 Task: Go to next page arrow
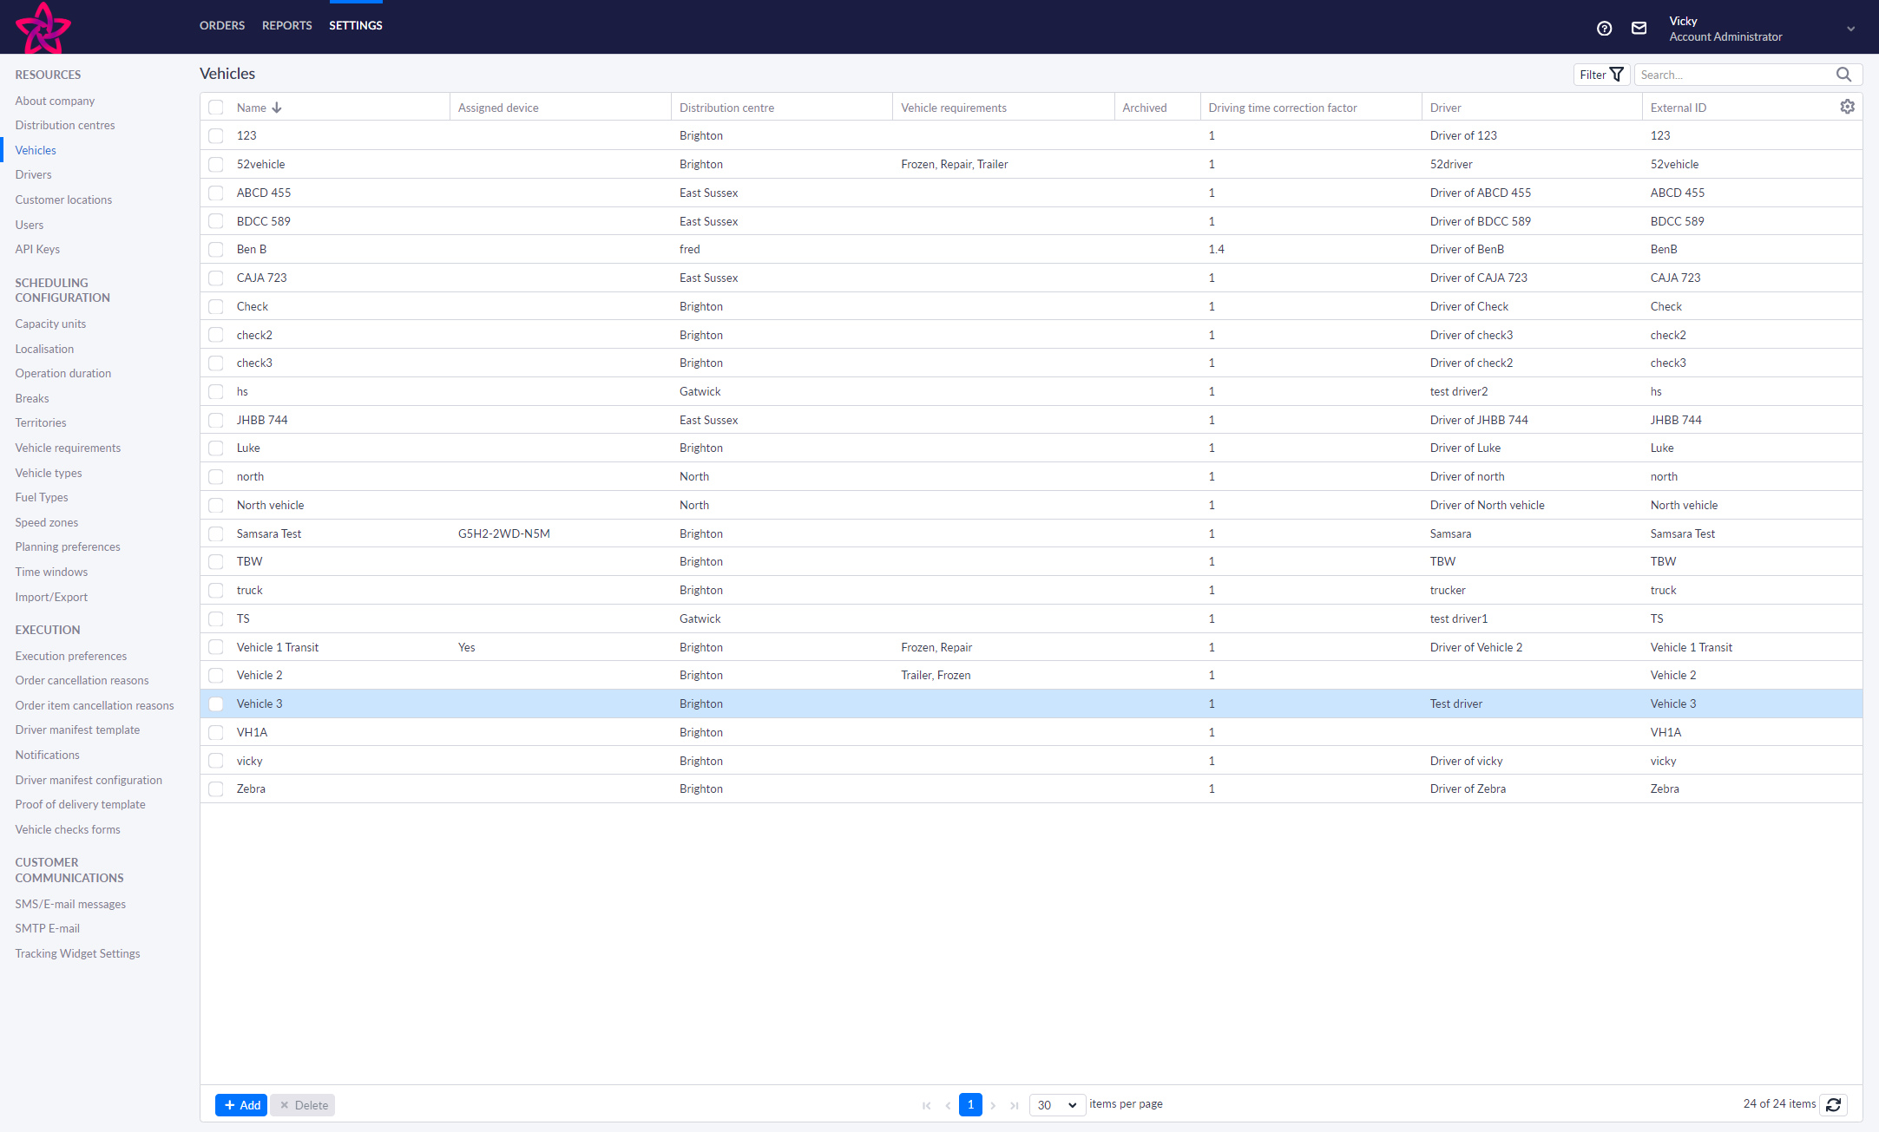point(993,1105)
